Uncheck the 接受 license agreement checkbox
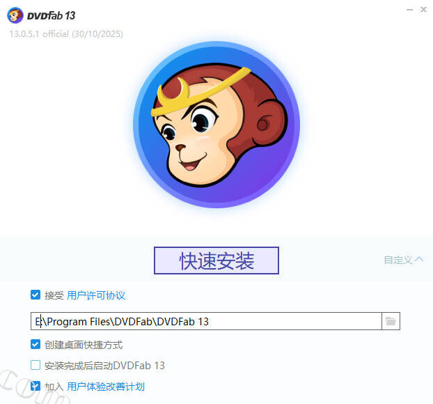This screenshot has width=433, height=404. 36,295
